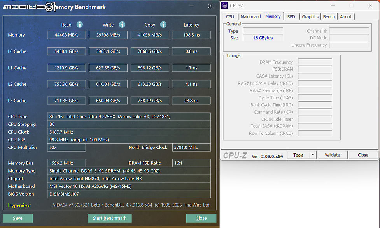Click the L2 Cache Copy value 613.20 GB/s

coord(150,84)
